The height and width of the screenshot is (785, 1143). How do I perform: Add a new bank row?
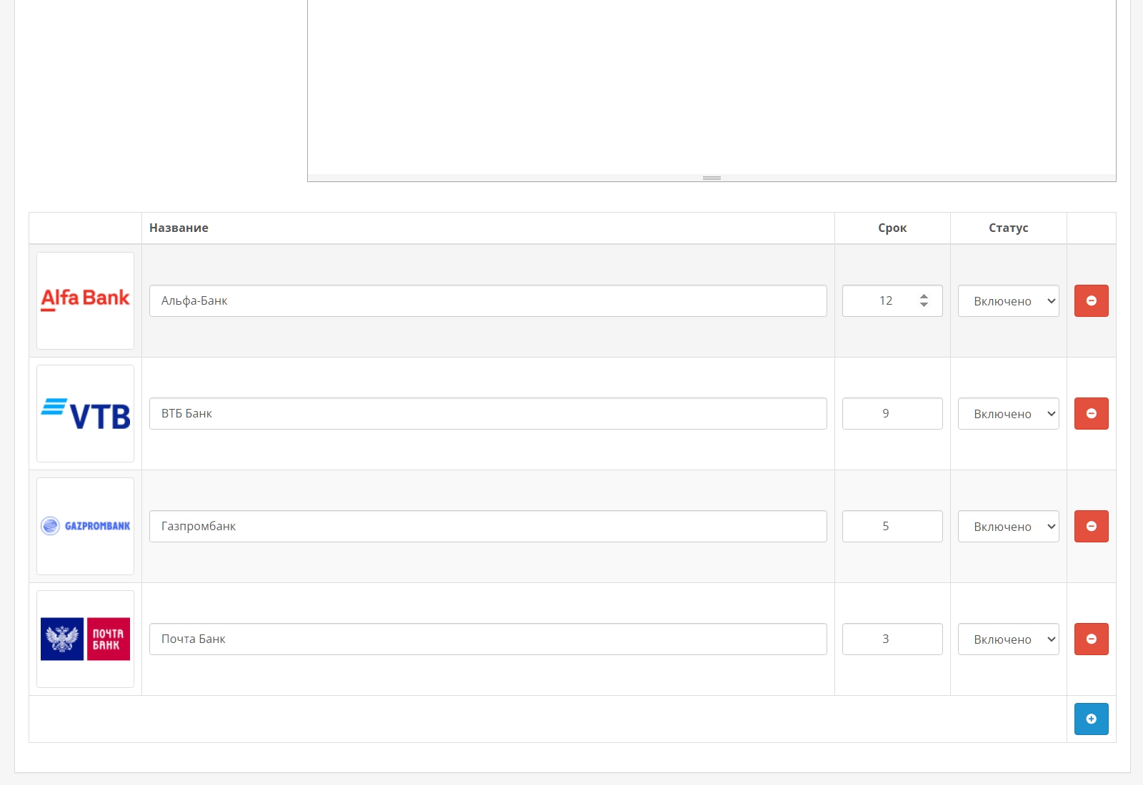click(x=1091, y=719)
